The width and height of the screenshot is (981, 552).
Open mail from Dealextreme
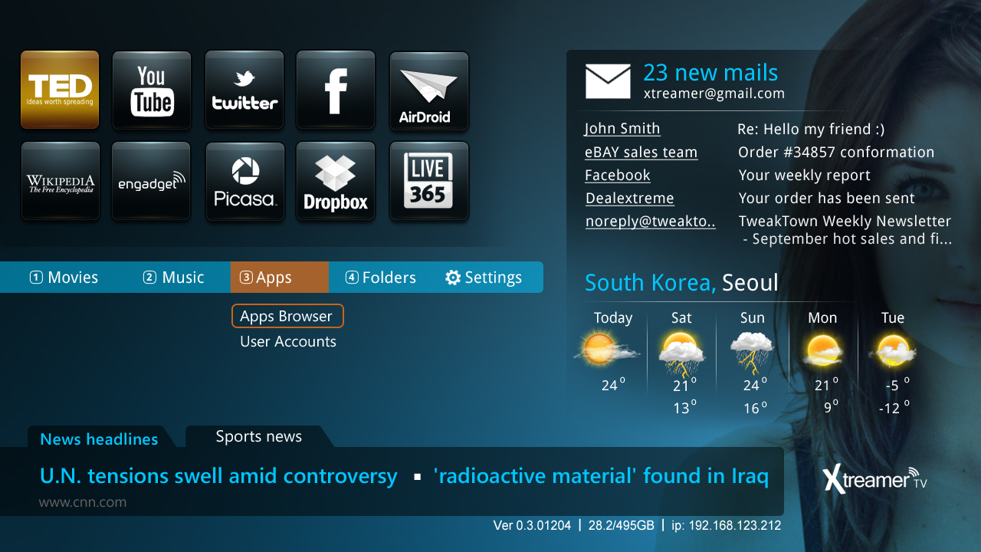(630, 199)
